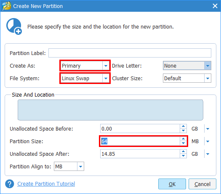Click the partition size bar in Size And Location
The height and width of the screenshot is (194, 221).
(x=110, y=110)
